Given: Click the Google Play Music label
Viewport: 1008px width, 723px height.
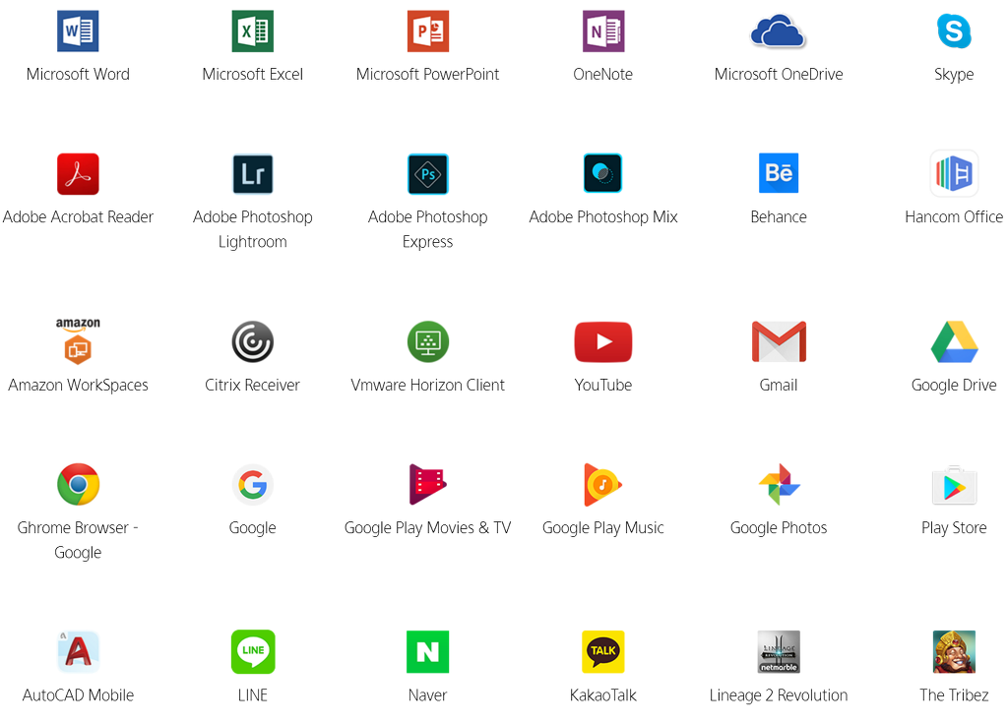Looking at the screenshot, I should (x=602, y=528).
